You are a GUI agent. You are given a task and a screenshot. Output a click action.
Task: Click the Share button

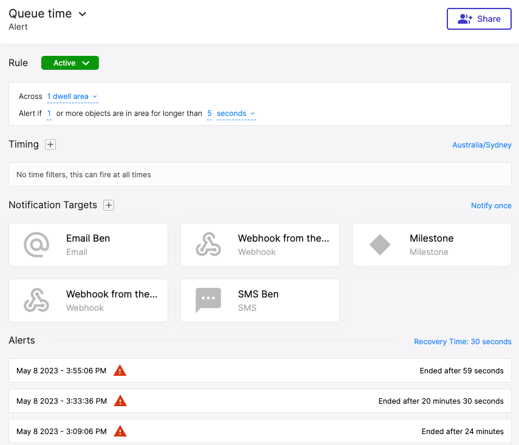pyautogui.click(x=479, y=19)
